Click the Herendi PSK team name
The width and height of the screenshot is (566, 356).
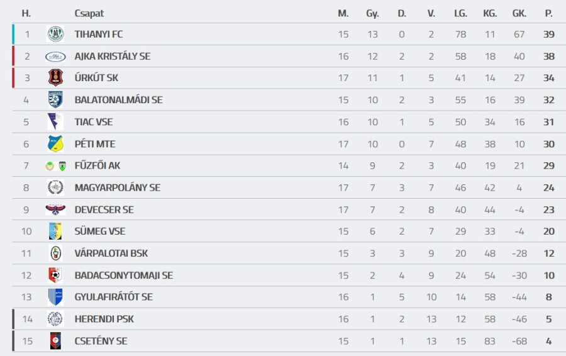point(104,319)
